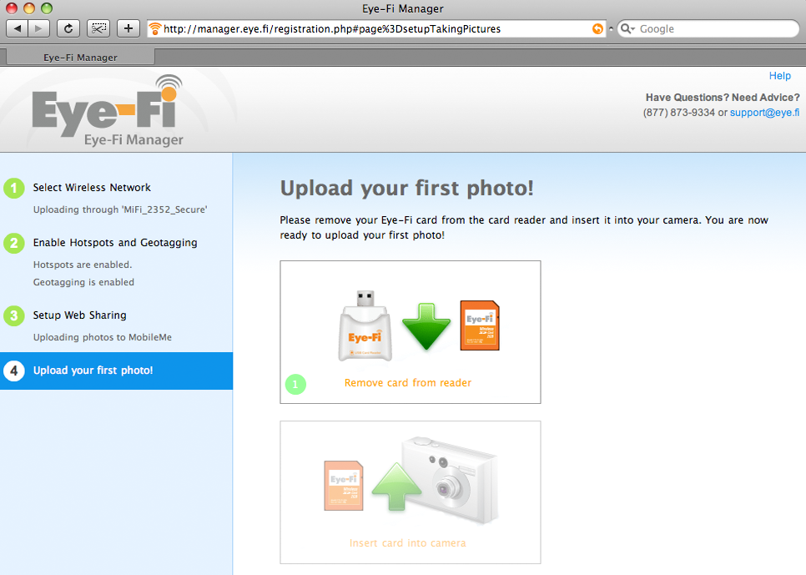Click the orange Wi-Fi site icon in address bar
This screenshot has width=806, height=575.
point(154,29)
